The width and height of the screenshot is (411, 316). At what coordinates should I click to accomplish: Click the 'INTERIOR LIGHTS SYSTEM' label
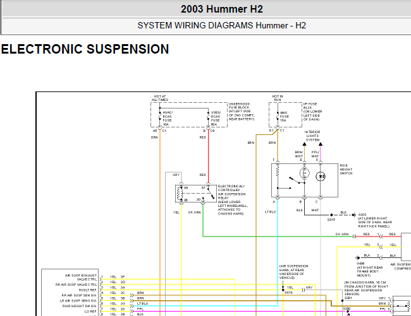[312, 136]
